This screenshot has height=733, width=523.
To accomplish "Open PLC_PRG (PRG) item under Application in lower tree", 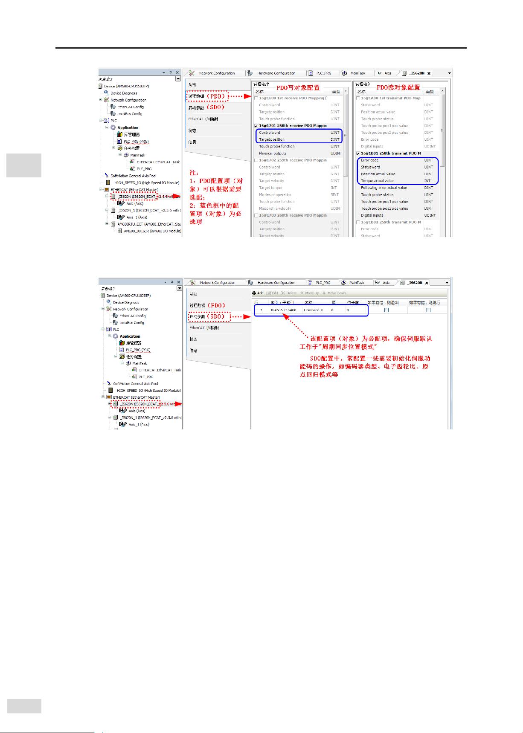I will click(137, 350).
